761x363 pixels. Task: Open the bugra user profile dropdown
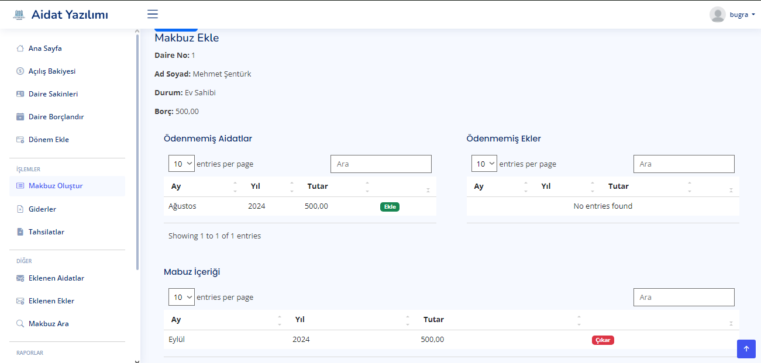[x=732, y=15]
